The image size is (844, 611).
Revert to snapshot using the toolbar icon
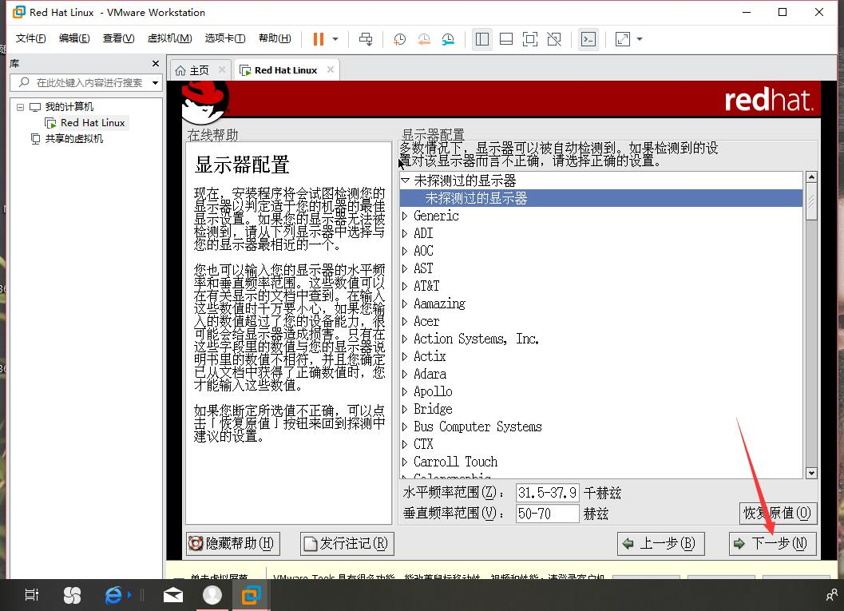tap(424, 39)
